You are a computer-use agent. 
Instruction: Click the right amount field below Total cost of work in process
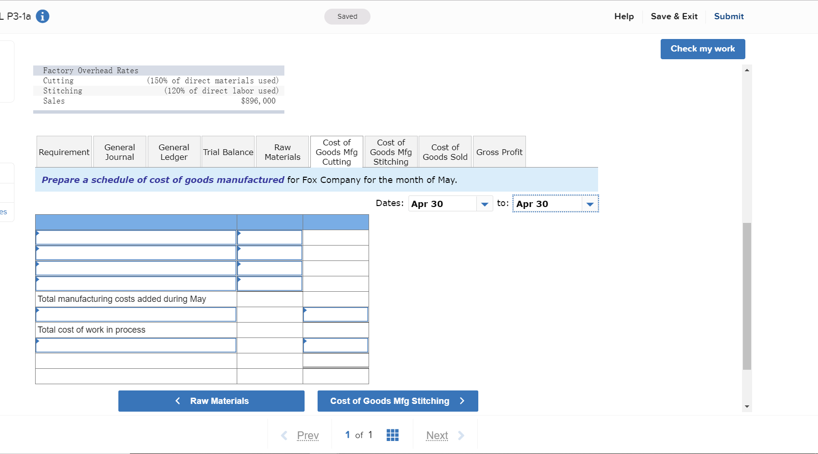coord(336,345)
